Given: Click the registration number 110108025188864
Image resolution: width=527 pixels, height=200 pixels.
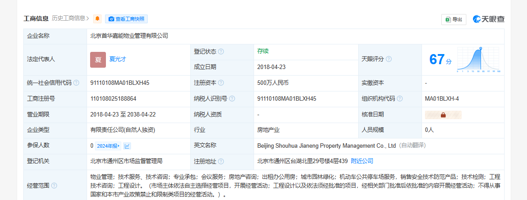Looking at the screenshot, I should coord(113,99).
